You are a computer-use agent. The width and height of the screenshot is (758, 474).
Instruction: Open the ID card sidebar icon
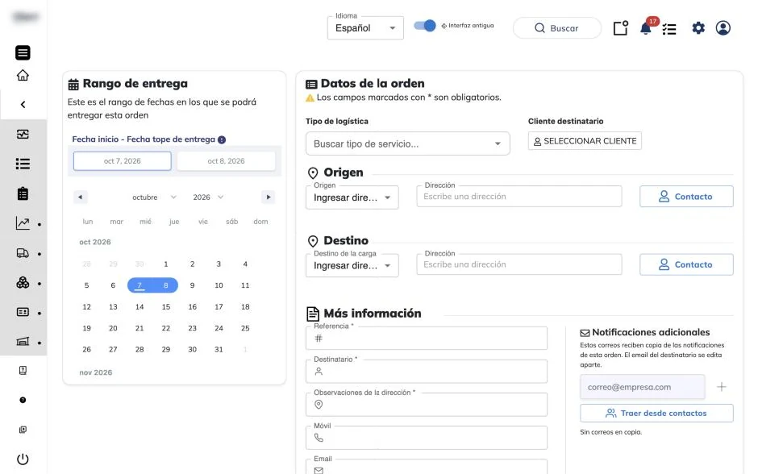click(x=23, y=312)
